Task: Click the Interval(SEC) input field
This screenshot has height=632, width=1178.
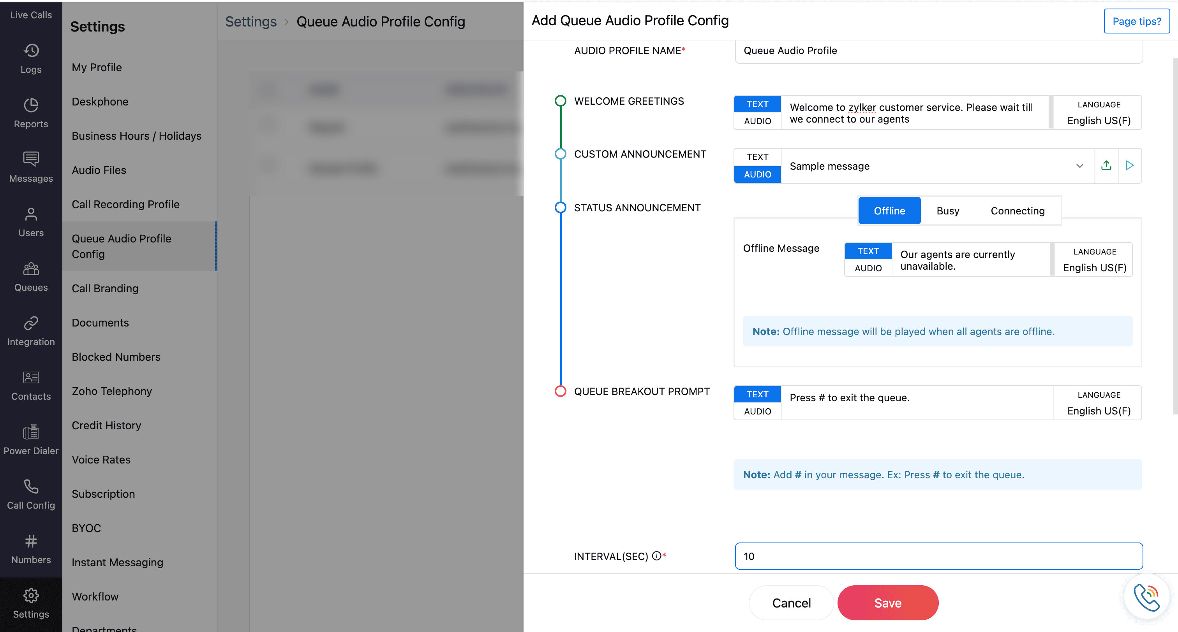Action: (x=938, y=556)
